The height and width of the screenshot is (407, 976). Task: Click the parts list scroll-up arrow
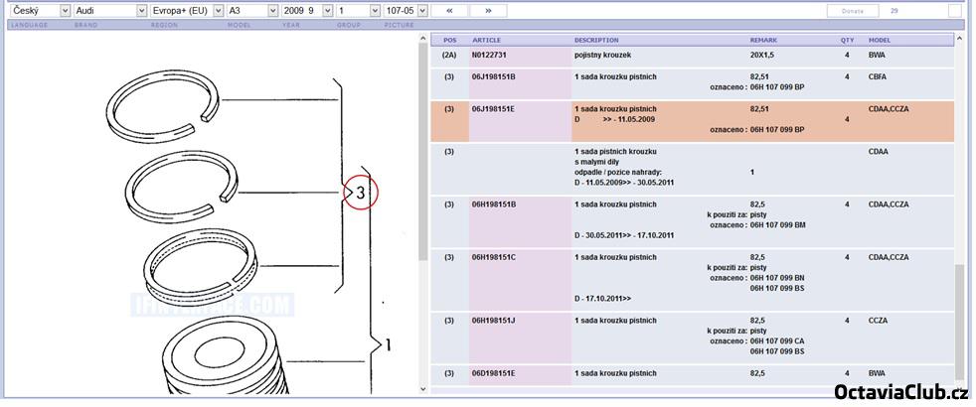959,40
